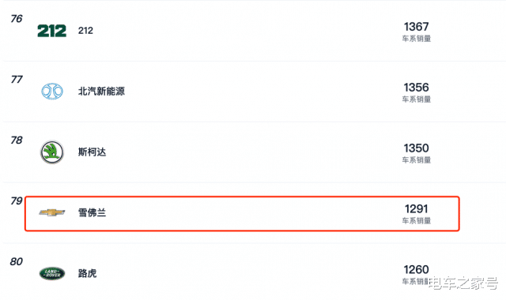
Task: Select the green Skoda logo
Action: click(x=52, y=152)
